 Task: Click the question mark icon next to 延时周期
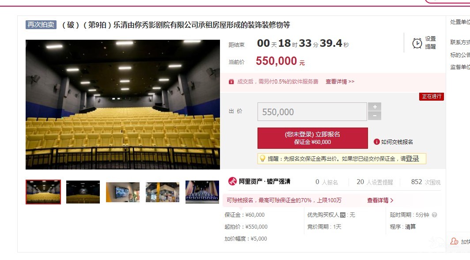[x=434, y=215]
